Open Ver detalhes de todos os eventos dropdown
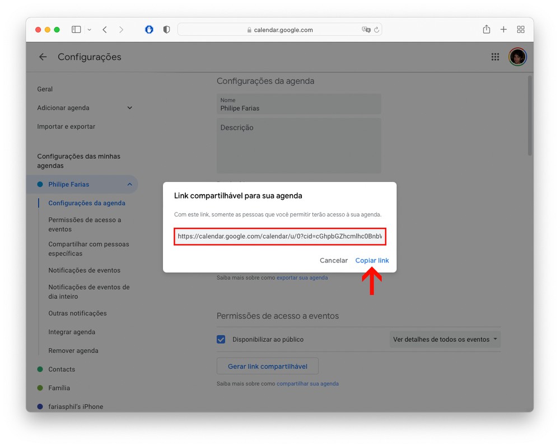 [445, 339]
